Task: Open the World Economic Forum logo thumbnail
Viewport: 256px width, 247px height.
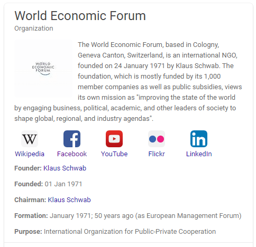Action: click(43, 69)
